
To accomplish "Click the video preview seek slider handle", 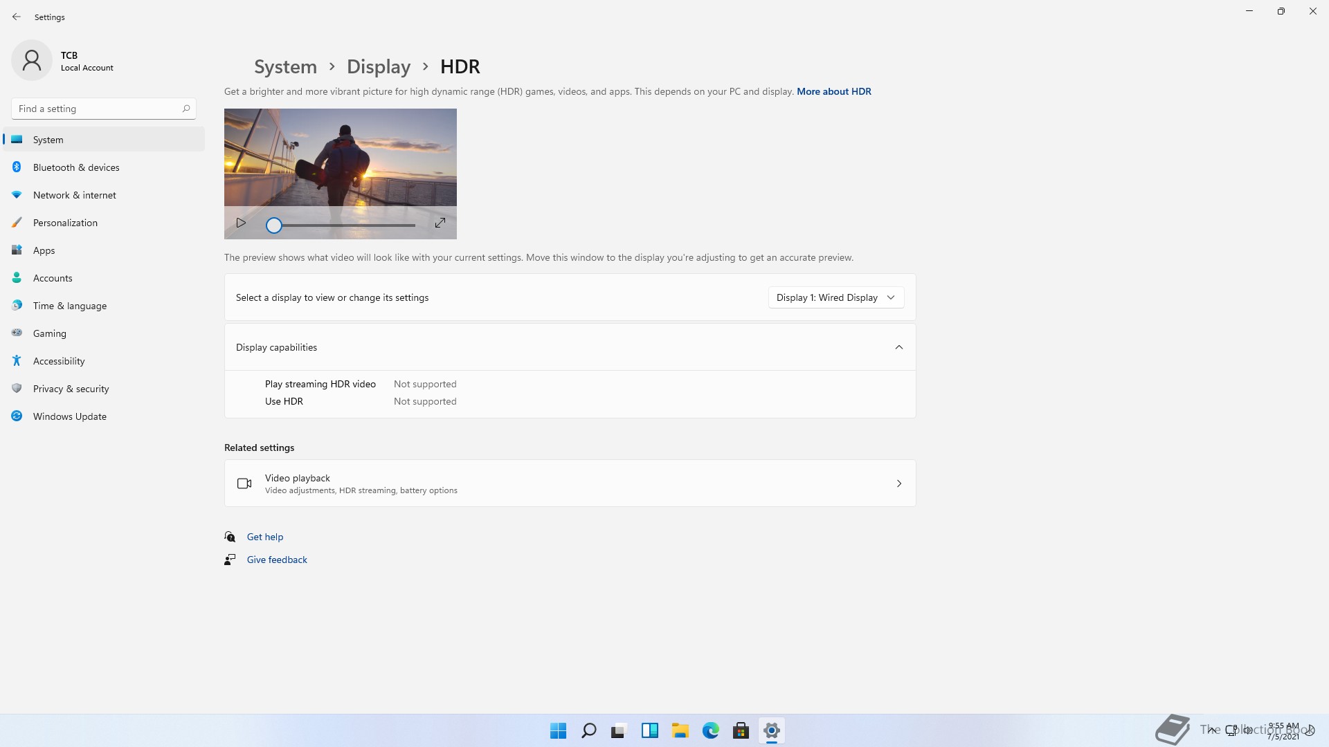I will tap(274, 225).
